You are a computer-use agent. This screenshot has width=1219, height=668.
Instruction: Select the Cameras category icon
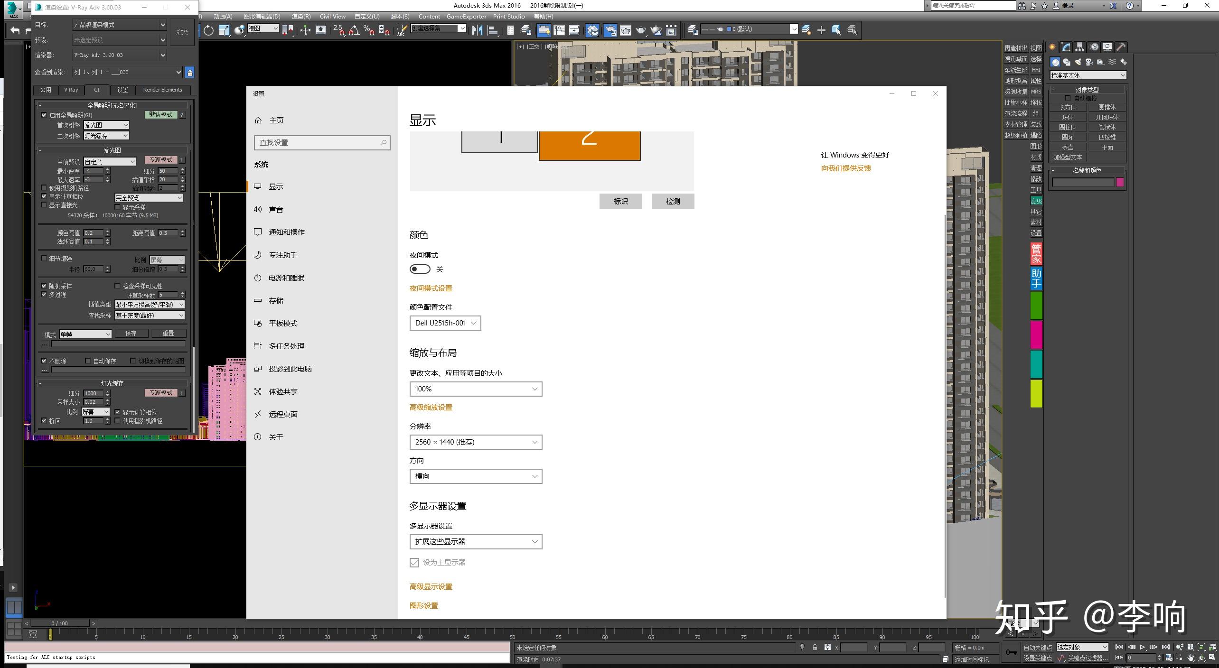click(x=1089, y=62)
